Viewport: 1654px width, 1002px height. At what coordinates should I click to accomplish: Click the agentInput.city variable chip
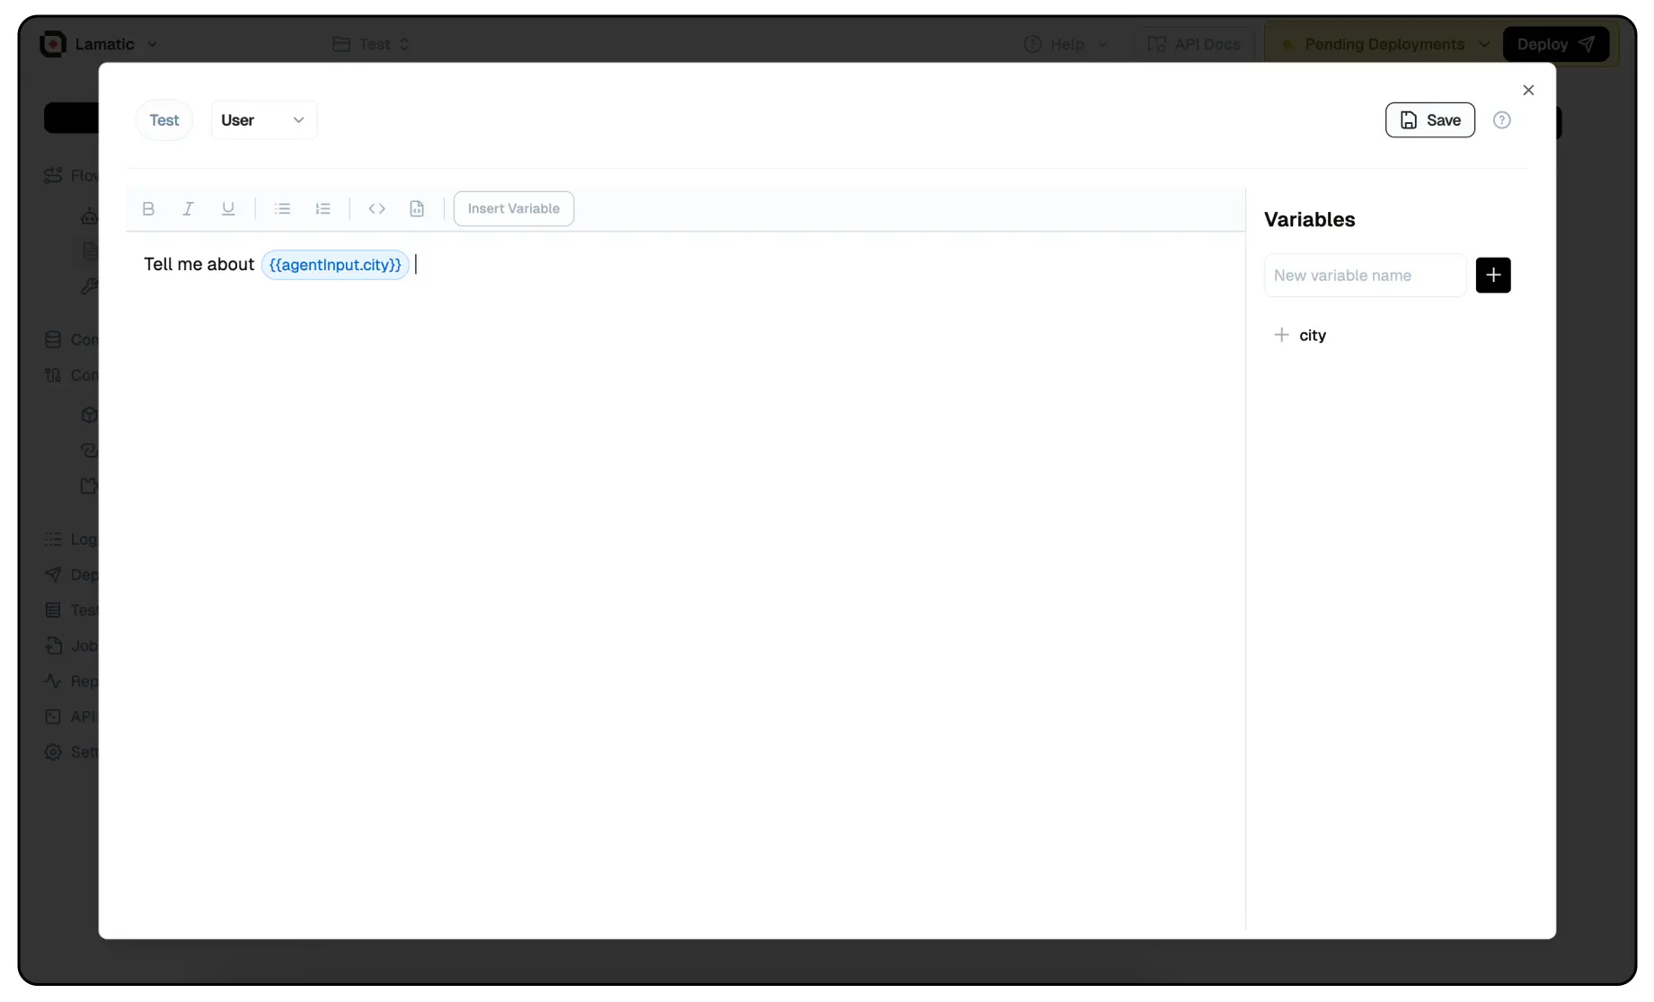pos(335,265)
